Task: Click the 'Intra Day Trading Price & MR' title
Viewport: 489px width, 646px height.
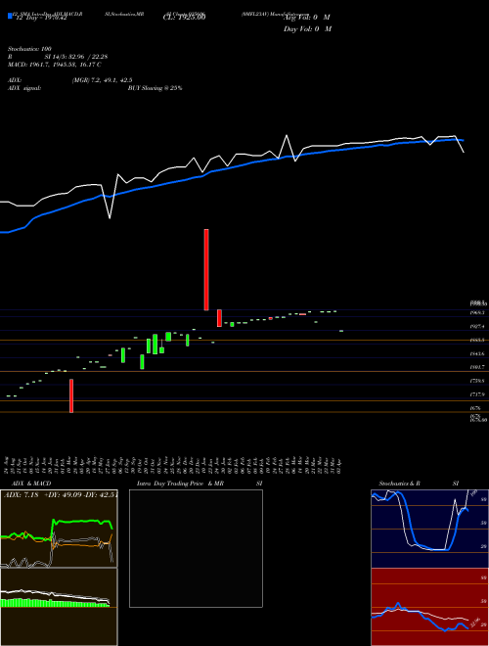Action: click(x=180, y=484)
